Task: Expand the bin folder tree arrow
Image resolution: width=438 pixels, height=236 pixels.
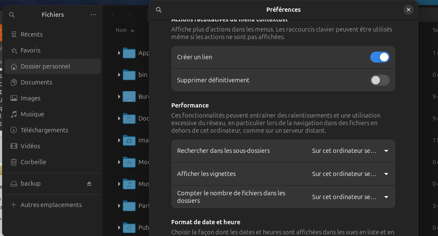Action: [119, 75]
